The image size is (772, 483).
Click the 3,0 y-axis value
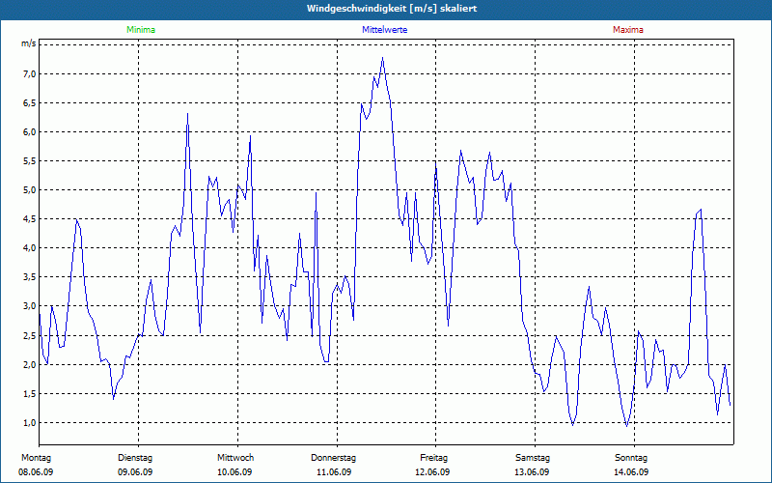click(x=30, y=306)
